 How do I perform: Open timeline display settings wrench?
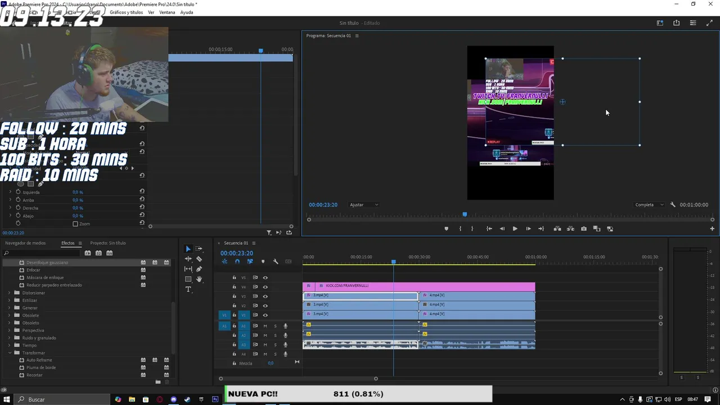[x=276, y=262]
